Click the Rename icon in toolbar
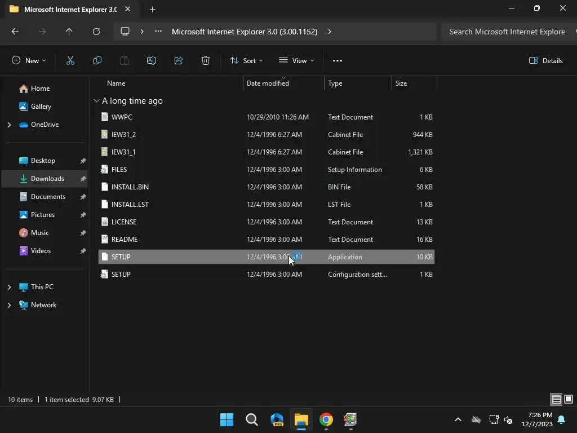577x433 pixels. pyautogui.click(x=152, y=61)
